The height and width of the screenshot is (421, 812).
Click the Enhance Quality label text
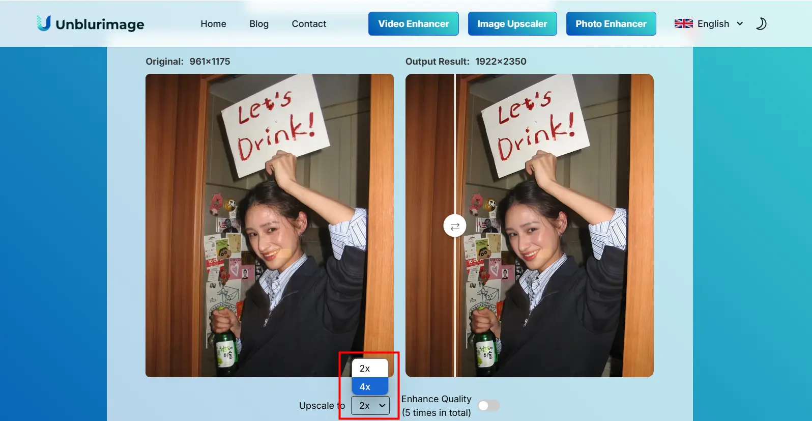[437, 399]
